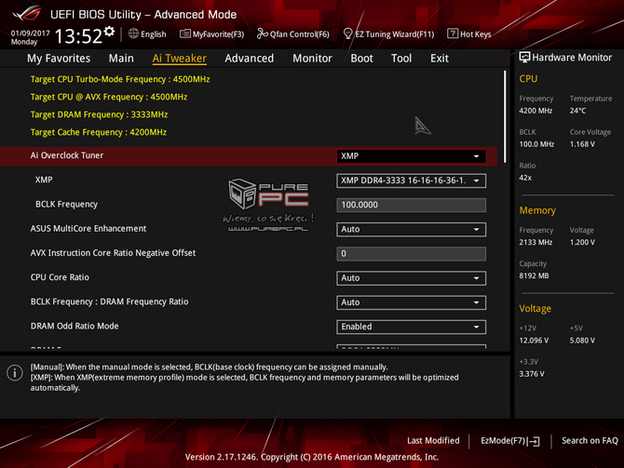Open ASUS MultiCore Enhancement dropdown
The height and width of the screenshot is (468, 624).
coord(411,230)
